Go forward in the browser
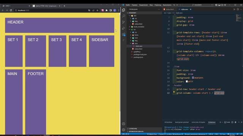Viewport: 243px width, 136px height. point(7,10)
